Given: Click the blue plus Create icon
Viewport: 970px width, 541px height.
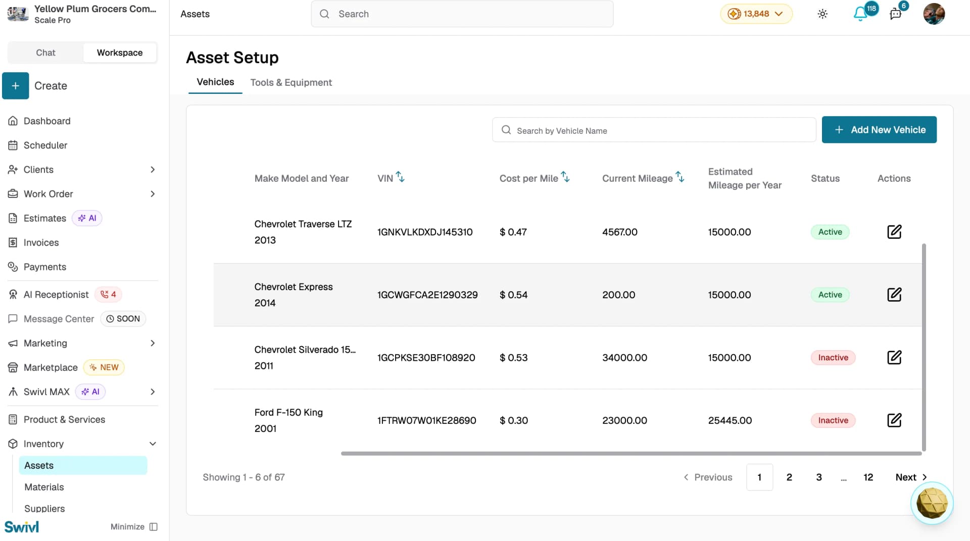Looking at the screenshot, I should [x=16, y=86].
